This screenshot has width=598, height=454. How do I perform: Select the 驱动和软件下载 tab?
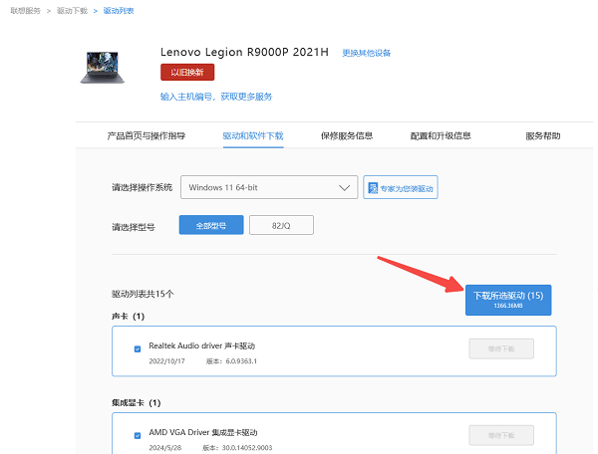pos(253,135)
